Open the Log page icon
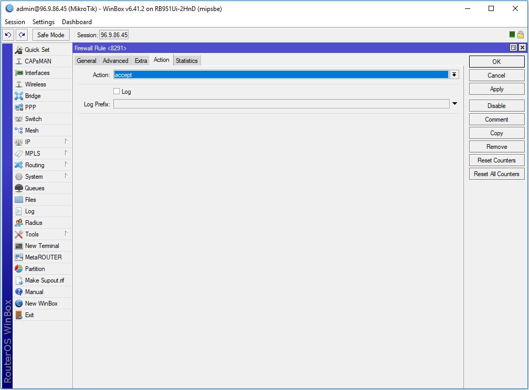This screenshot has height=390, width=529. click(19, 211)
